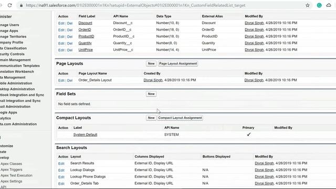The height and width of the screenshot is (189, 336).
Task: Edit the Lookup Dialogs layout
Action: pos(61,170)
